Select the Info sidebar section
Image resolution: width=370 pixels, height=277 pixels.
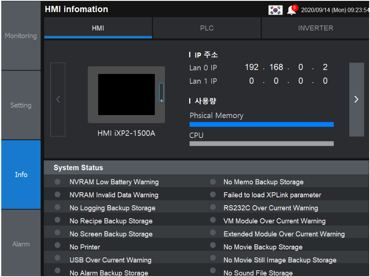(x=21, y=174)
